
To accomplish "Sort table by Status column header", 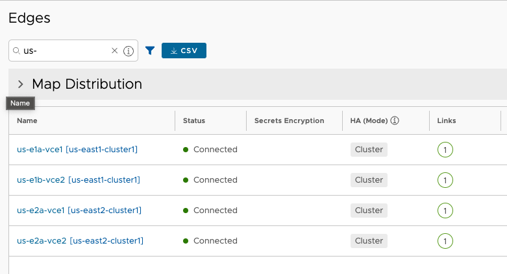I will click(194, 120).
